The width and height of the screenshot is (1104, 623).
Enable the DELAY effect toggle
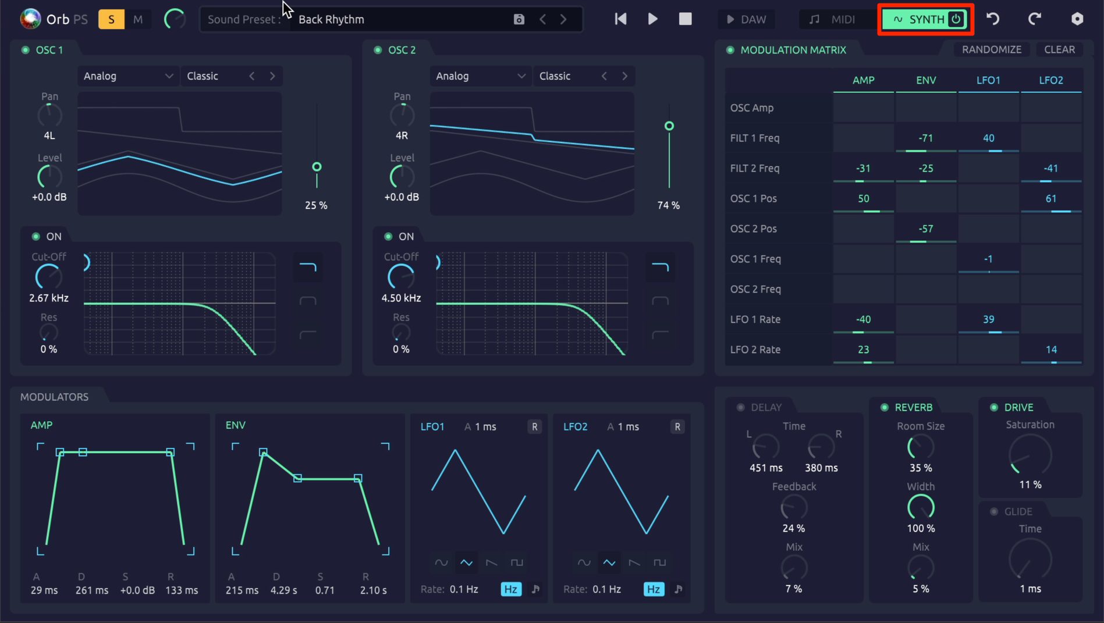(740, 407)
